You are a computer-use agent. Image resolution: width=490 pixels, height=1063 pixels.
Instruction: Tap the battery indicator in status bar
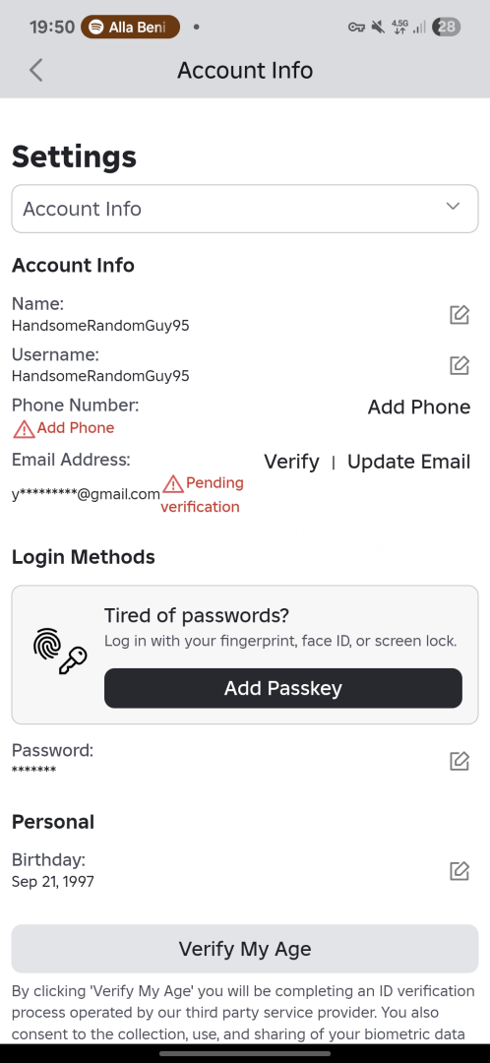(x=448, y=28)
